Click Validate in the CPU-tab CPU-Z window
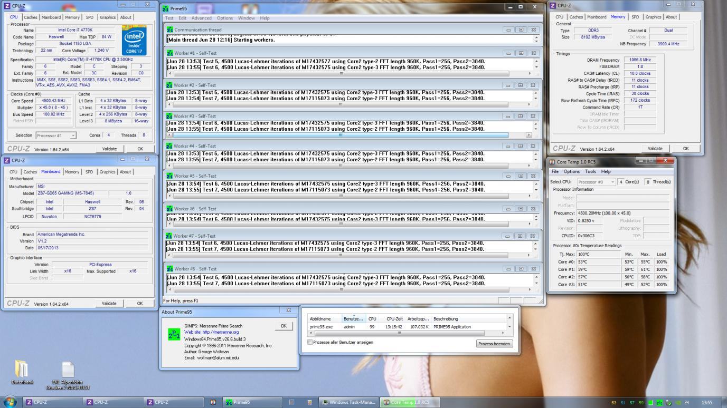Viewport: 727px width, 408px height. point(109,149)
